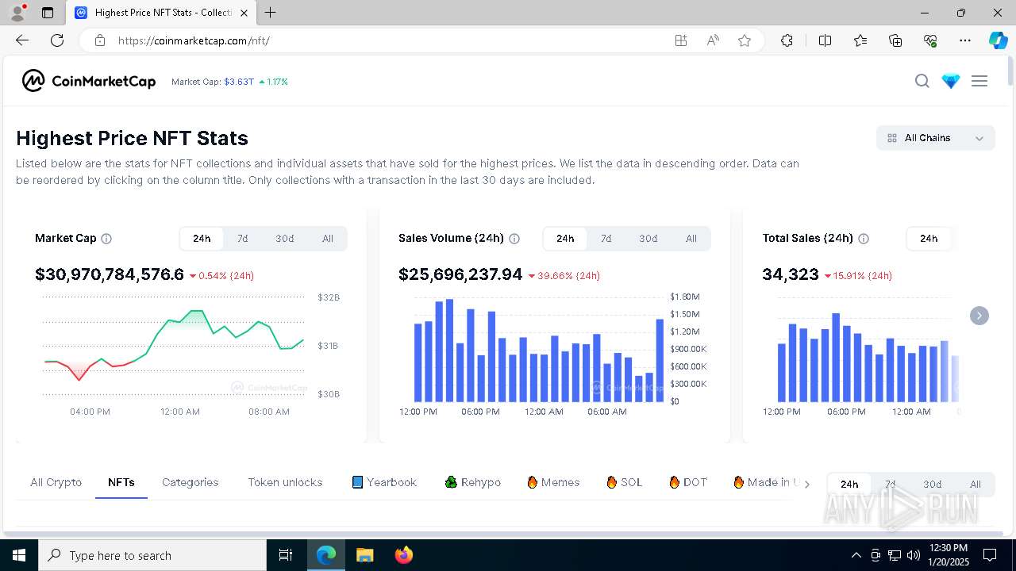Open the browser profile icon
This screenshot has height=571, width=1016.
(17, 13)
